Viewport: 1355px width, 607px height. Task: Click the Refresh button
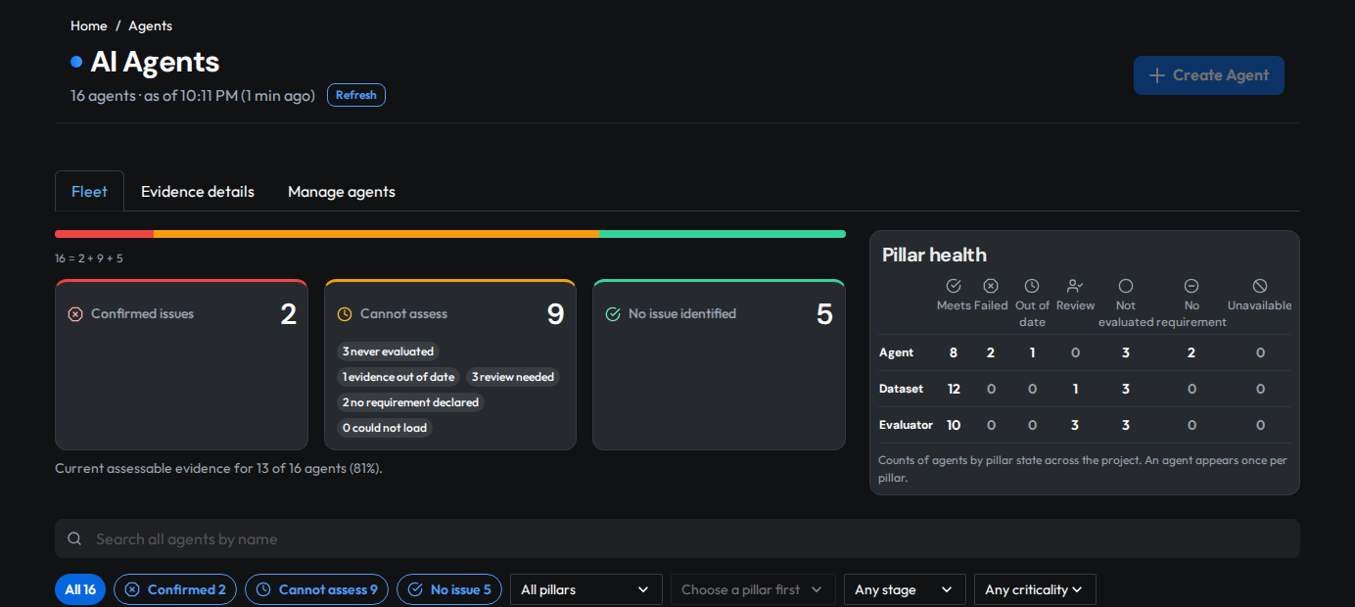click(x=356, y=95)
